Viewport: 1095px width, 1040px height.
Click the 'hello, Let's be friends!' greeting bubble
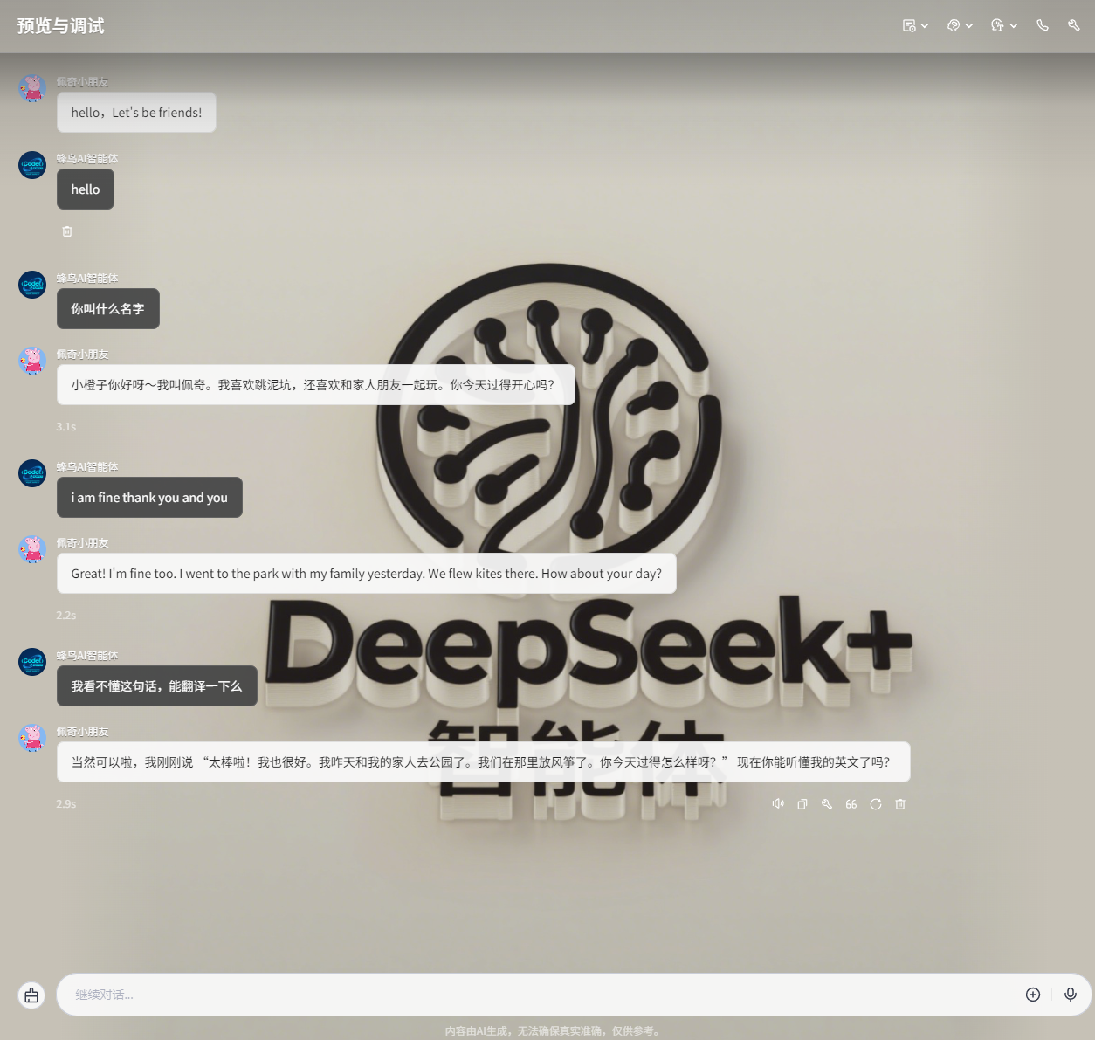[136, 113]
